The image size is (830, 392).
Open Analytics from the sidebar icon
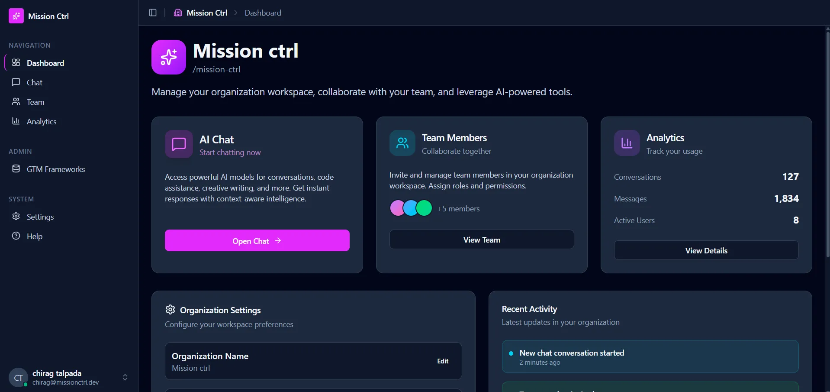tap(16, 121)
